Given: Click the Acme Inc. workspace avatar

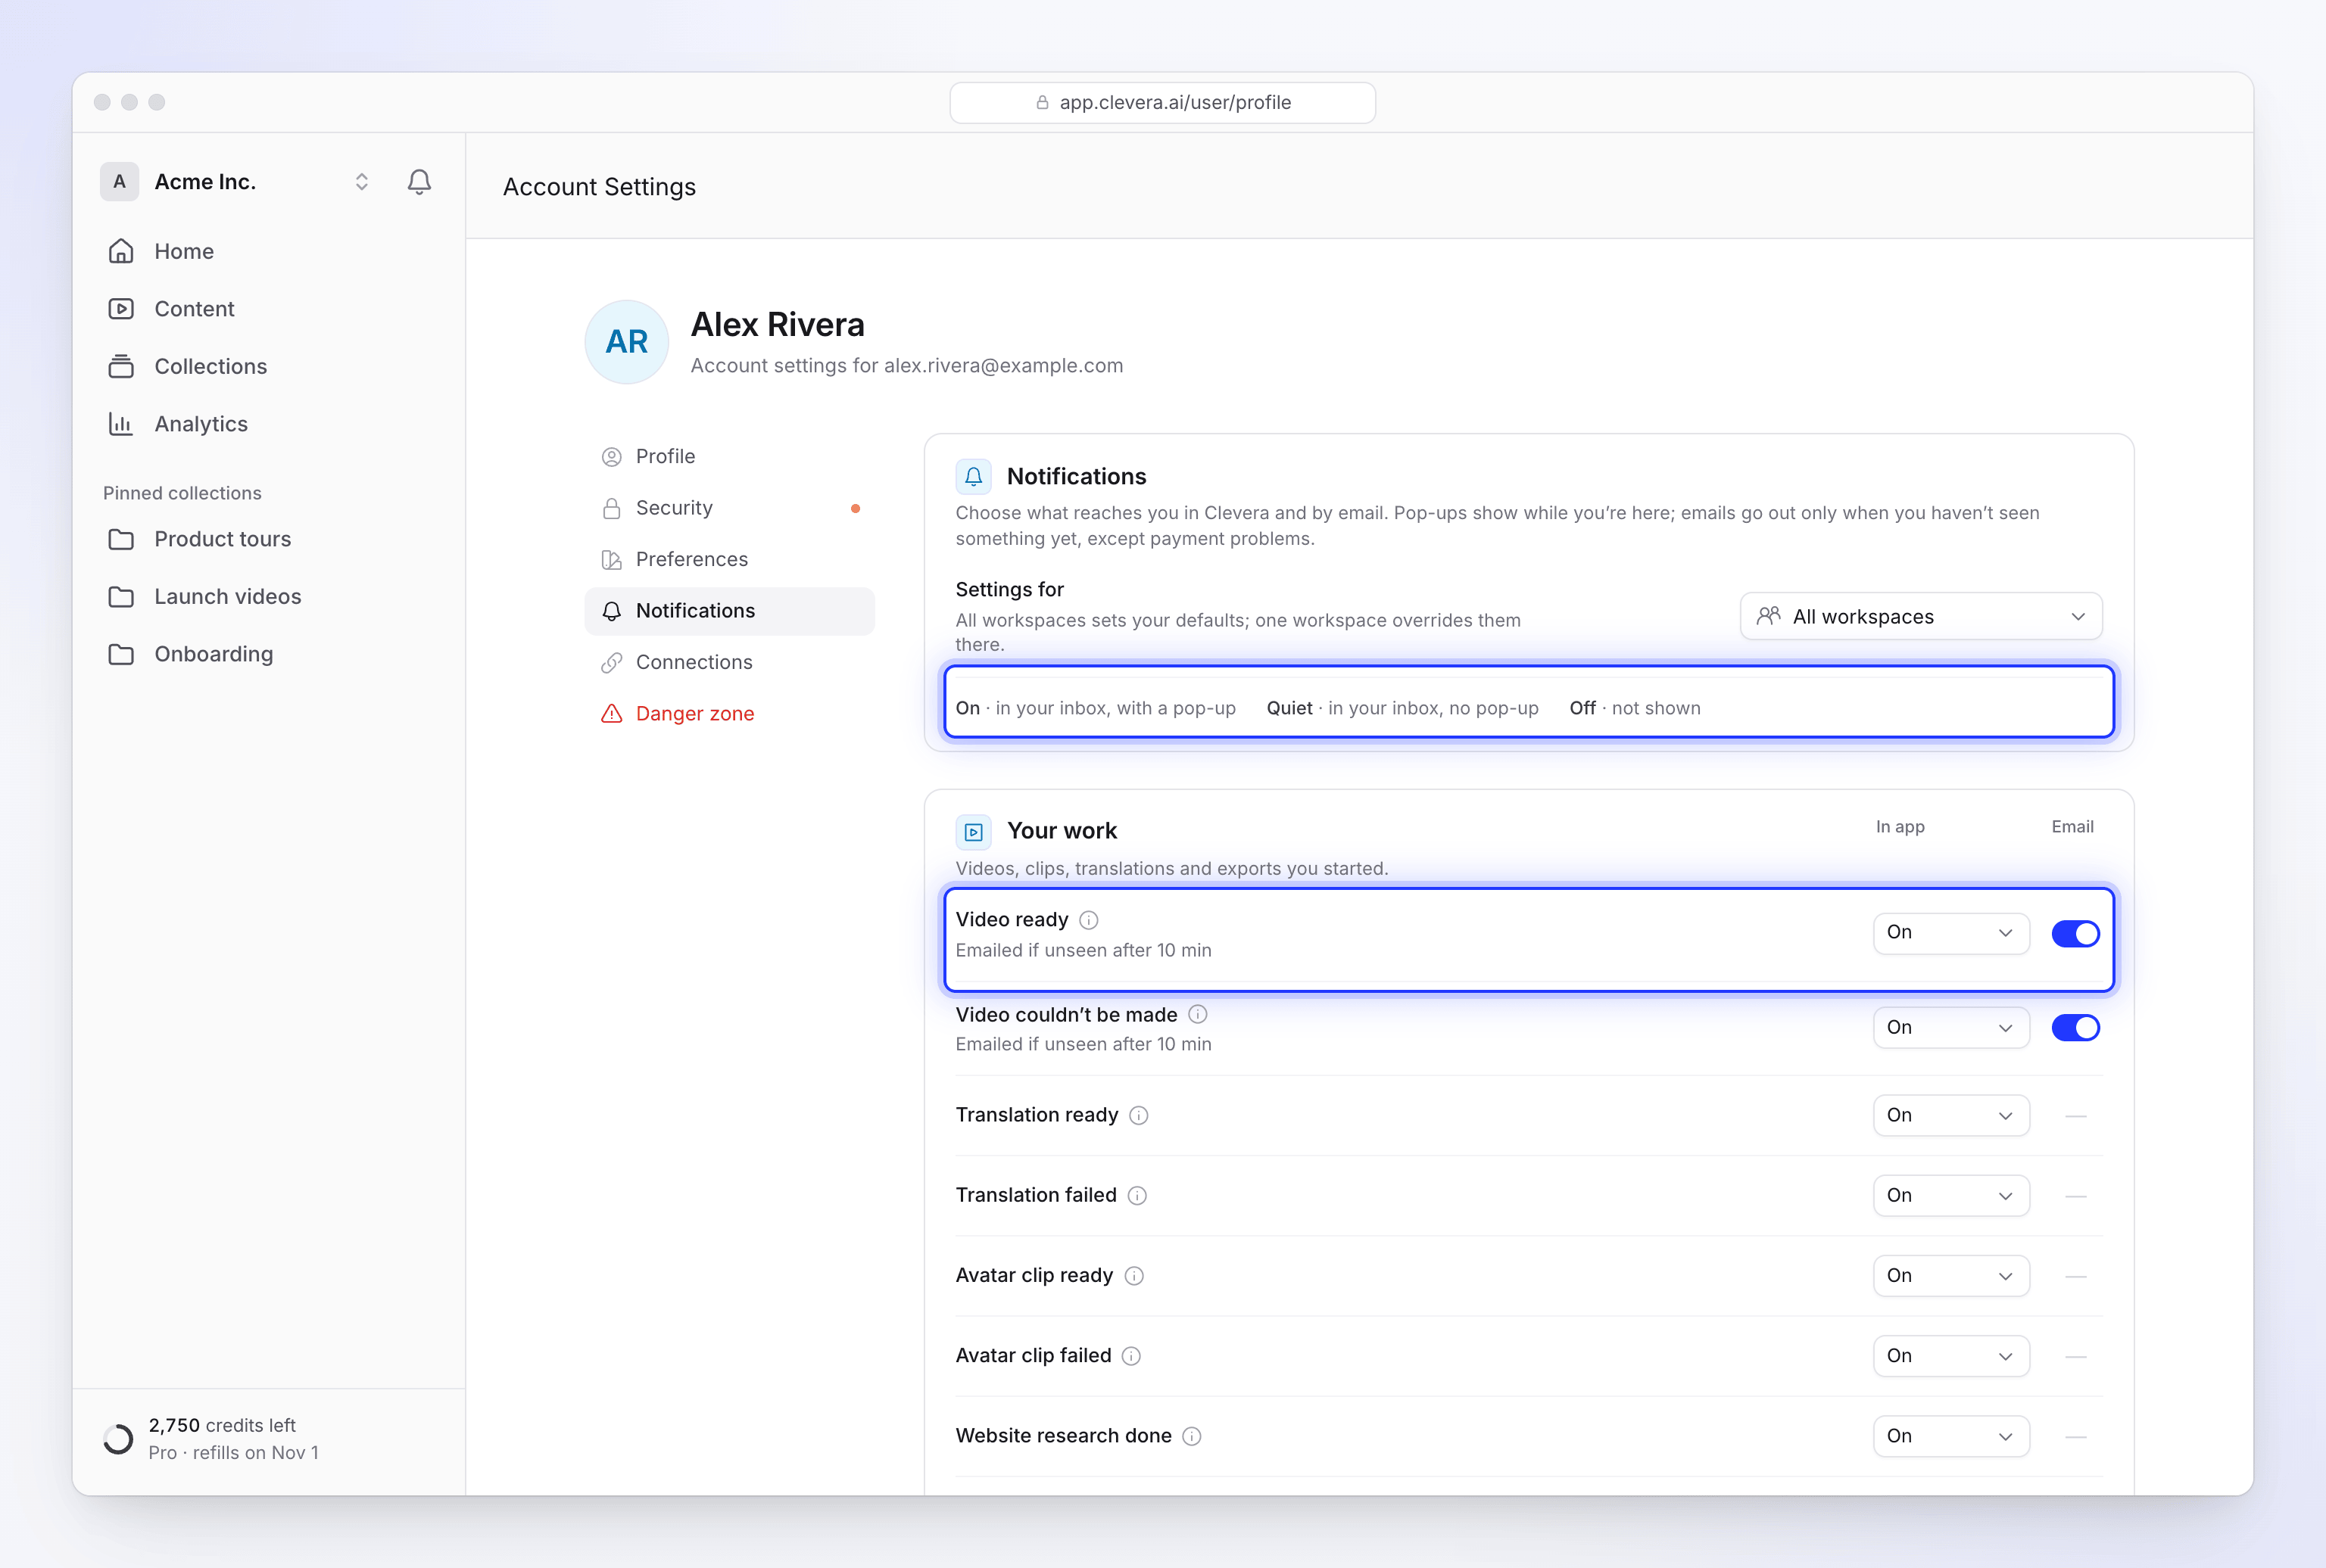Looking at the screenshot, I should pos(119,181).
